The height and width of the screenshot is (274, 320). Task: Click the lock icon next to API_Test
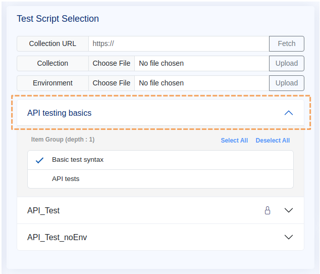[x=268, y=210]
